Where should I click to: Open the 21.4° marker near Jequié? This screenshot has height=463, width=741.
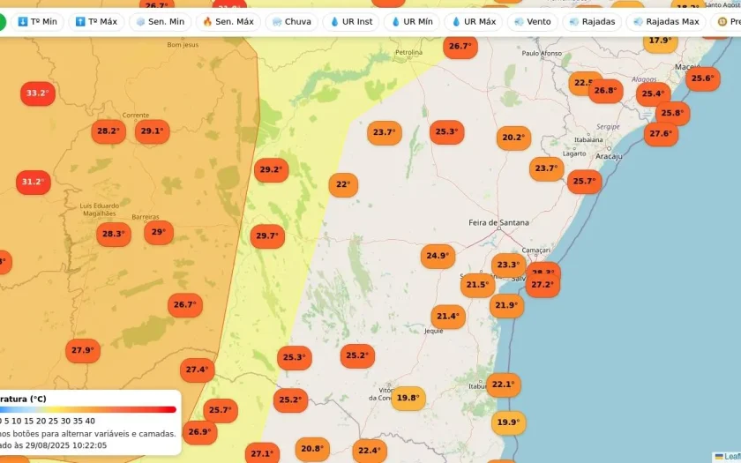click(x=448, y=317)
